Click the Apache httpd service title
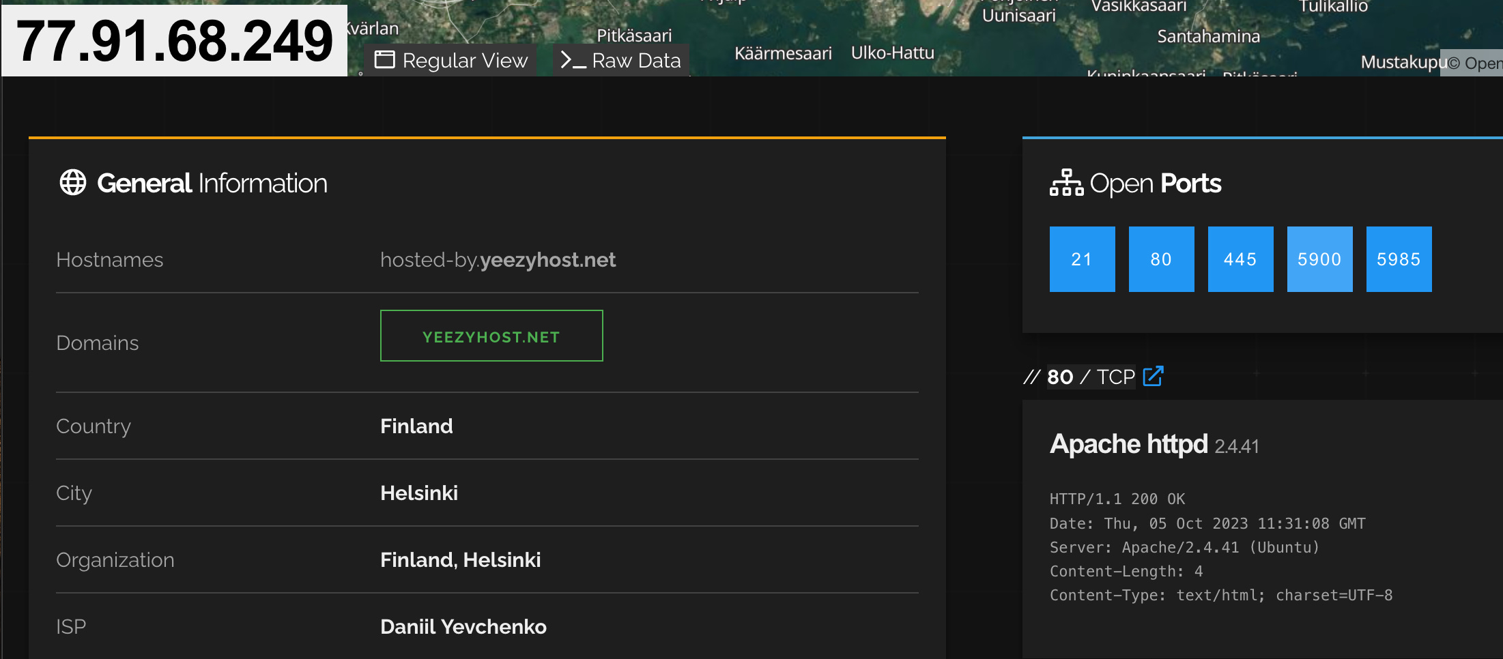 [1129, 444]
